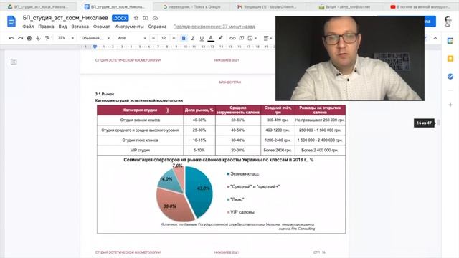
Task: Open the account avatar
Action: (x=448, y=21)
